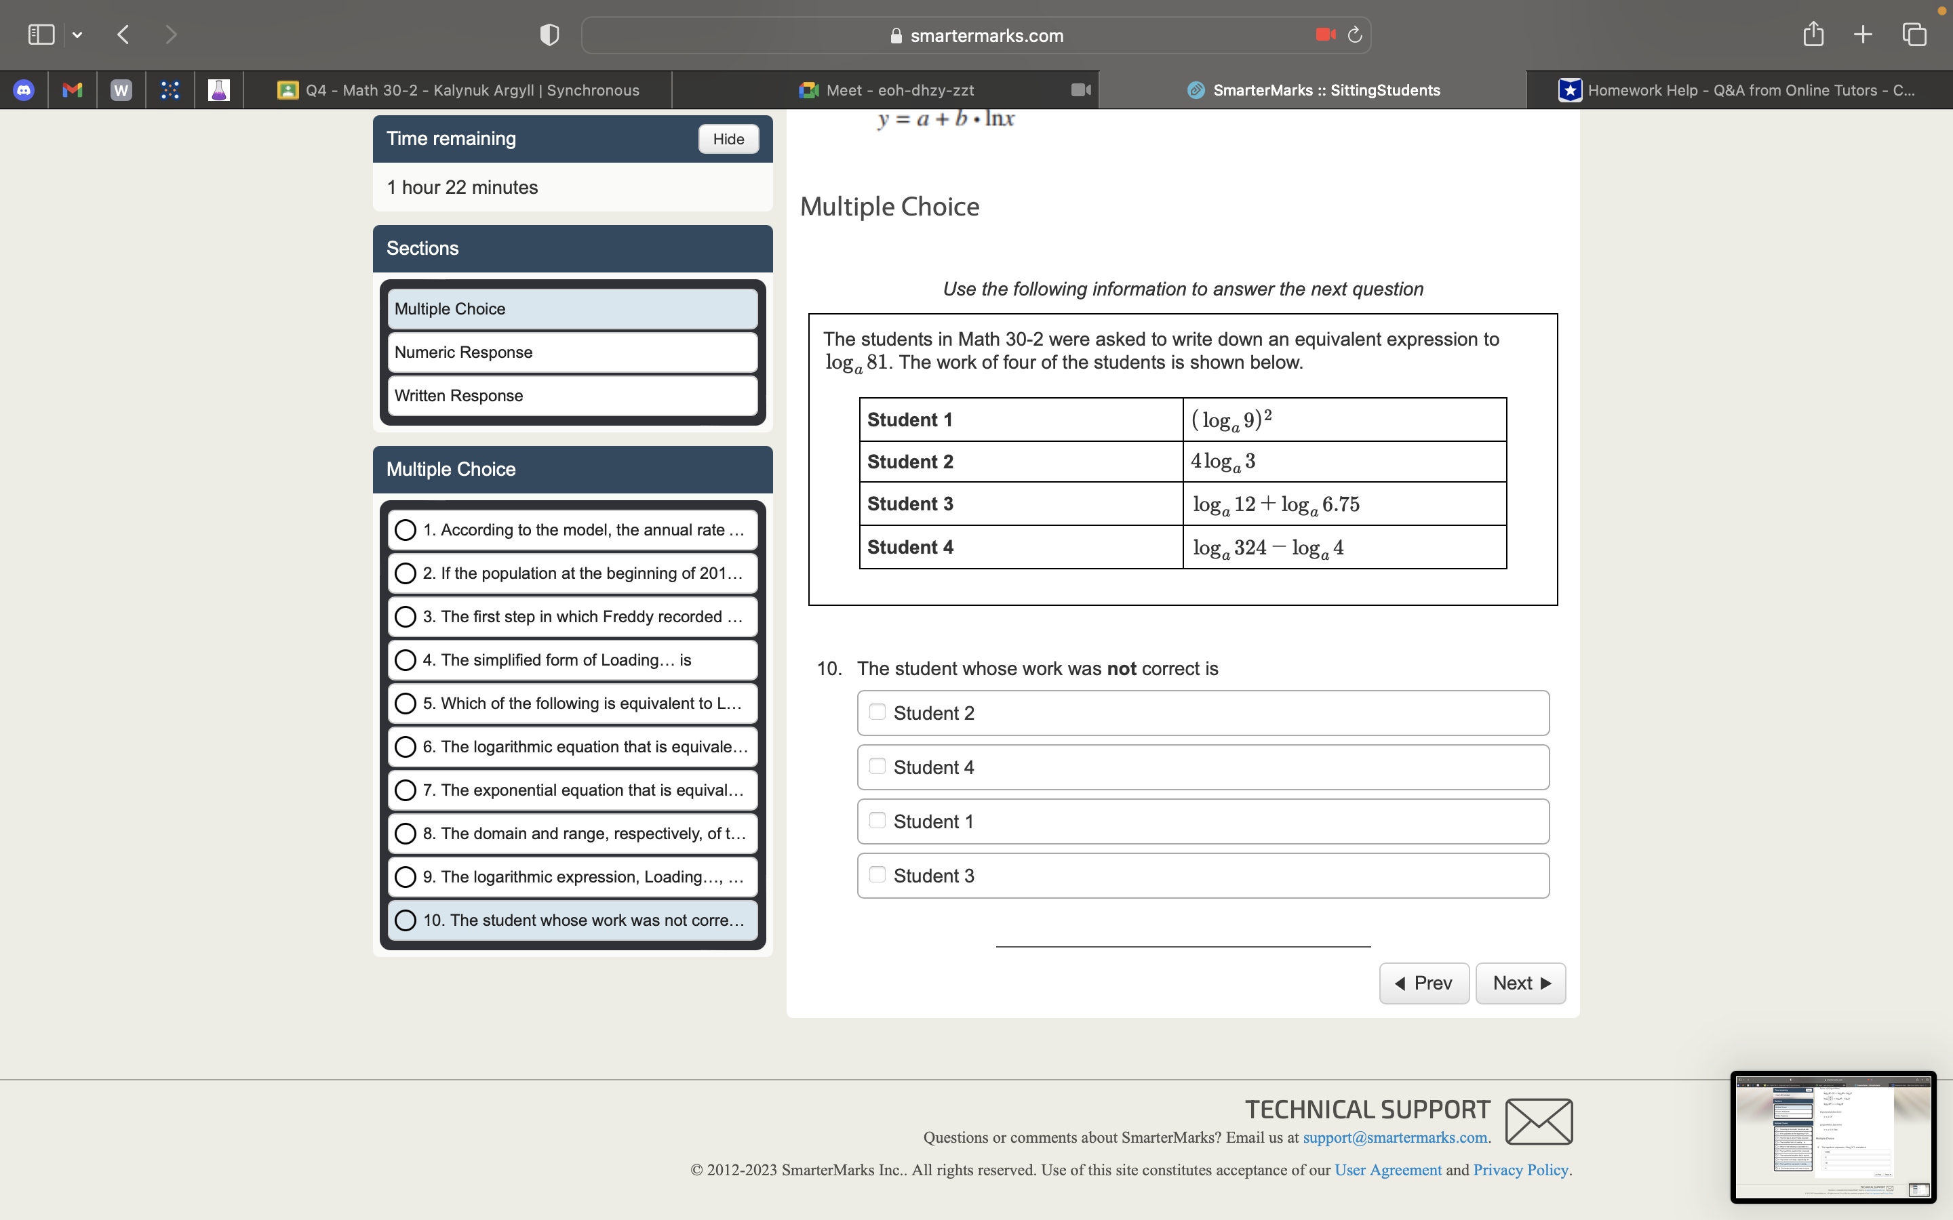Viewport: 1953px width, 1220px height.
Task: Select the Student 3 answer checkbox
Action: (877, 874)
